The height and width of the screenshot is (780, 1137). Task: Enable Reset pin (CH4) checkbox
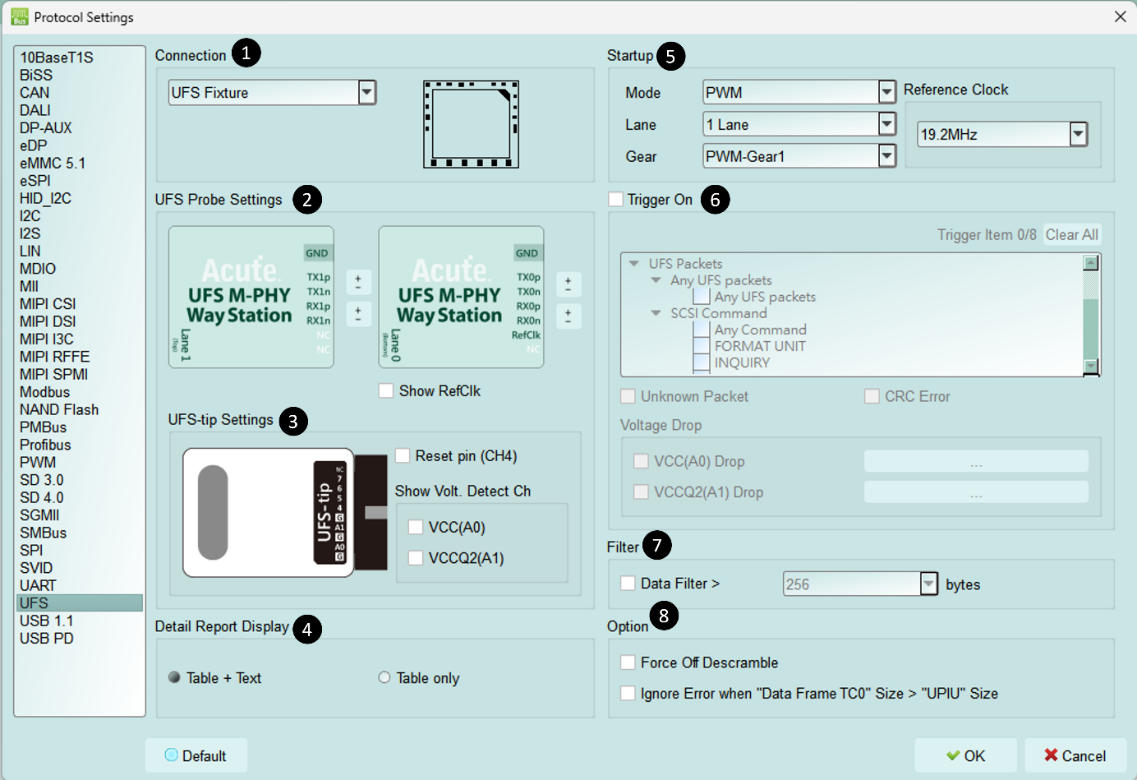pyautogui.click(x=403, y=455)
